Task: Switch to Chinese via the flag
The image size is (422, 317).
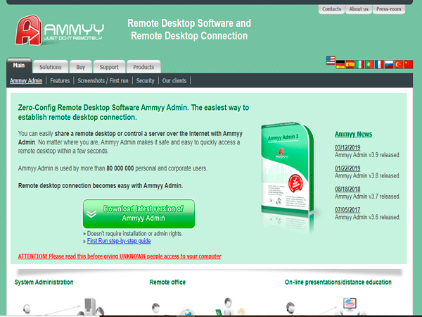Action: tap(408, 64)
